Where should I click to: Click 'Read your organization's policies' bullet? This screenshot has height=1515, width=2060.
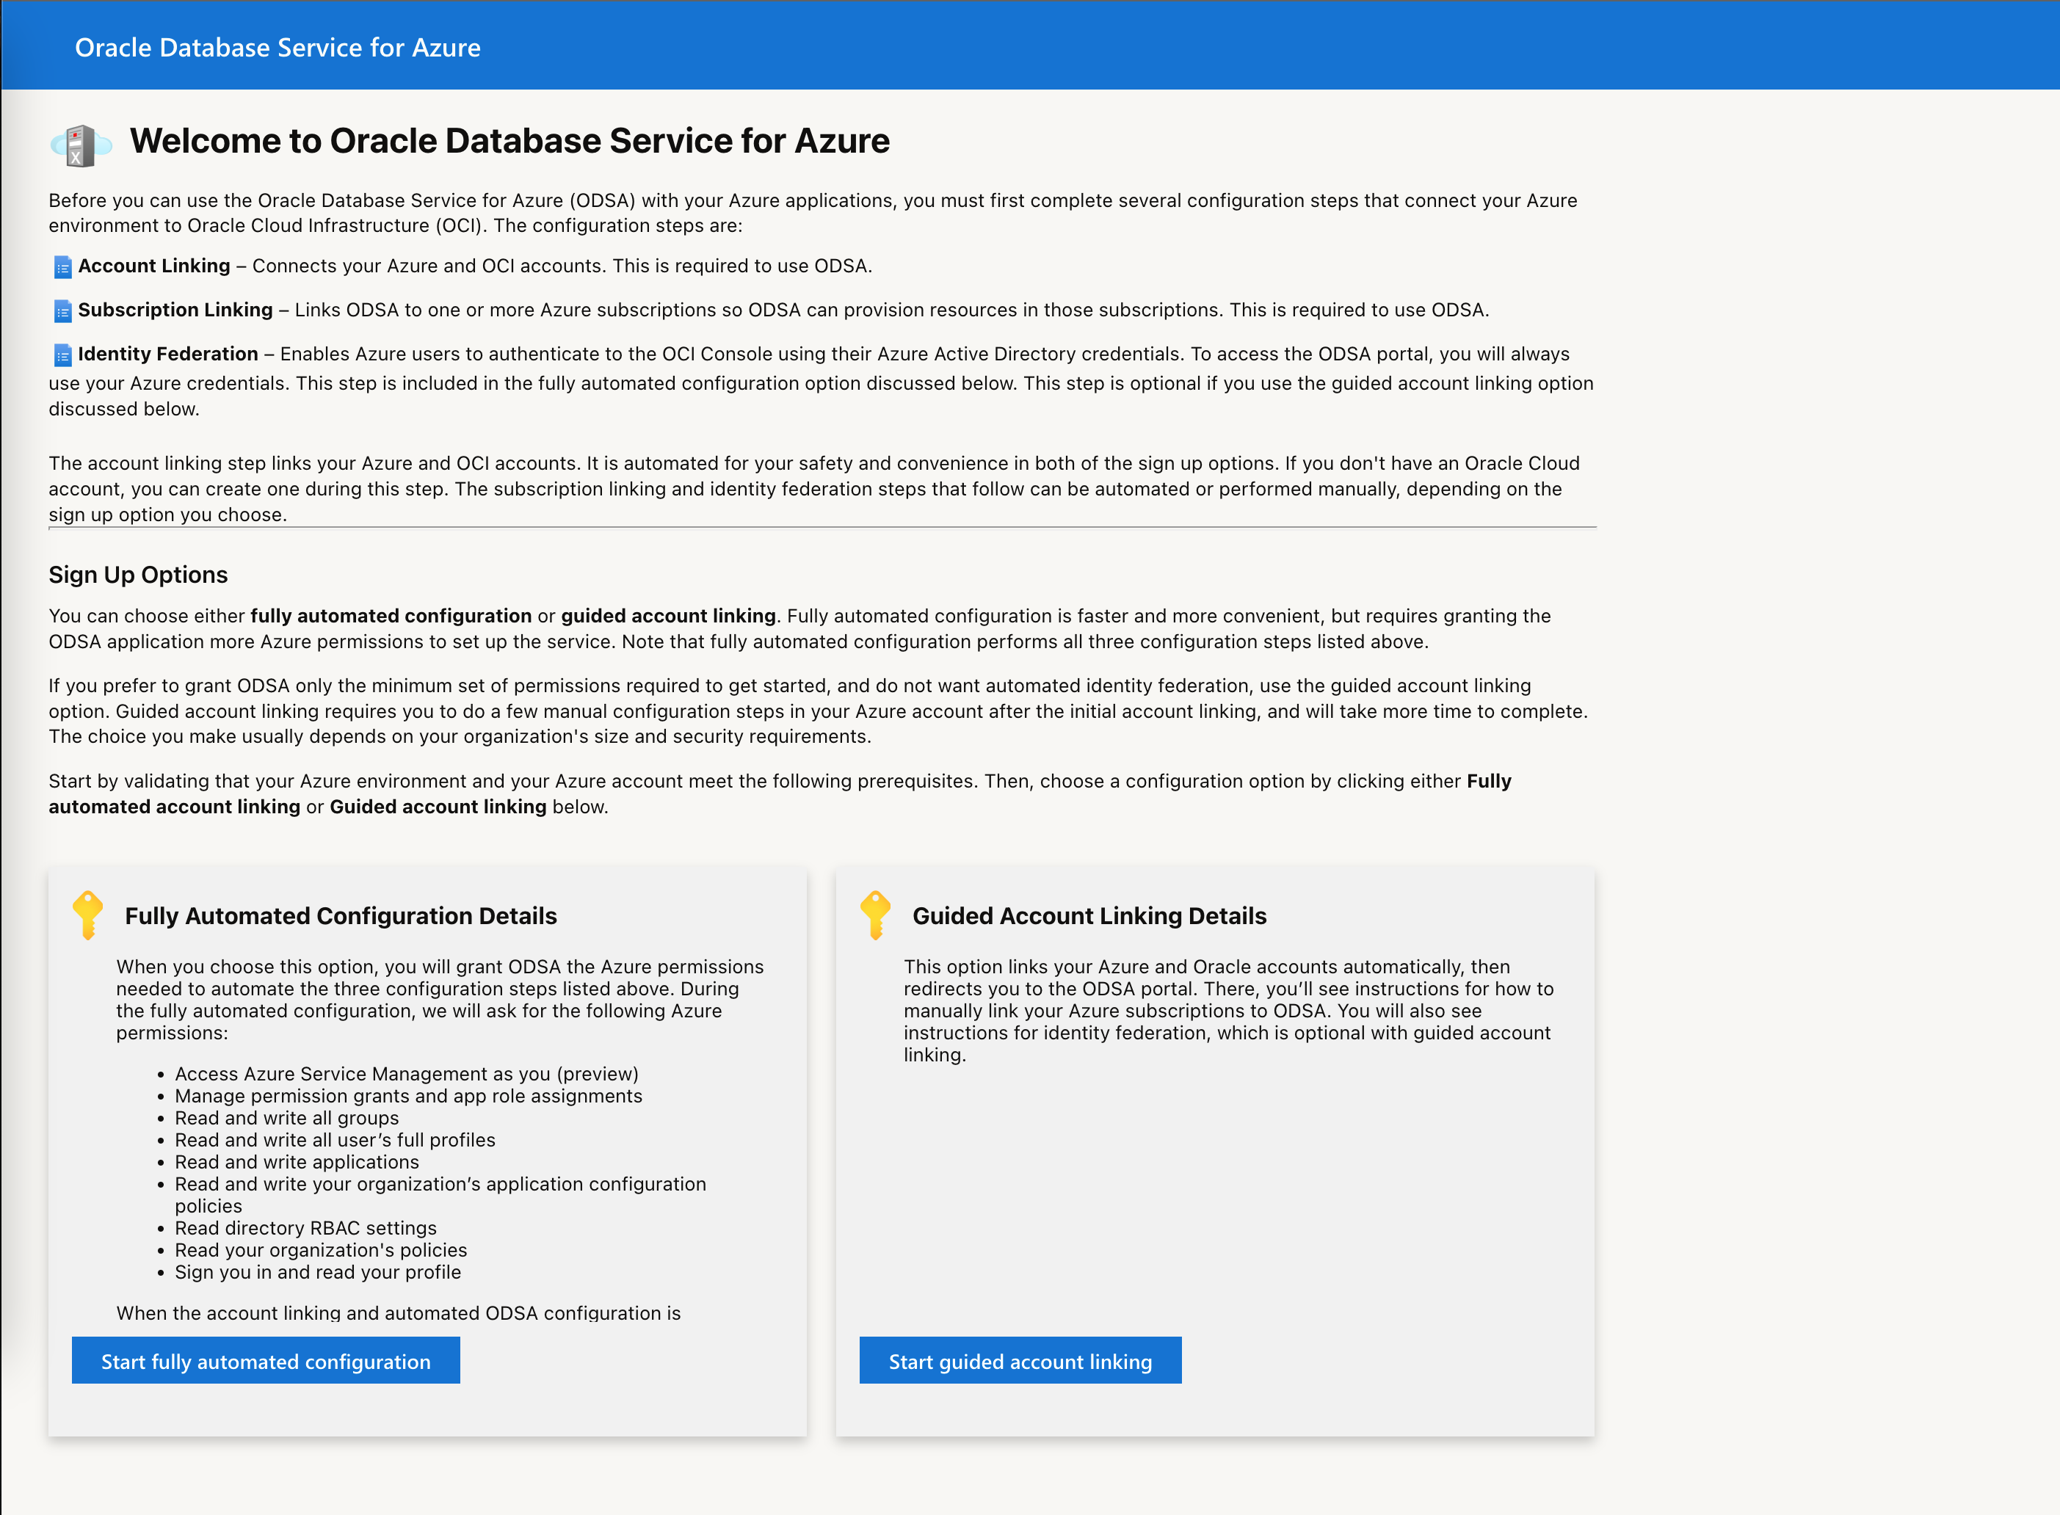tap(321, 1249)
